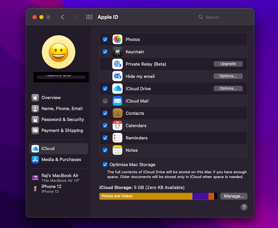Click the iCloud Drive cloud icon in list
This screenshot has width=278, height=228.
pyautogui.click(x=117, y=88)
